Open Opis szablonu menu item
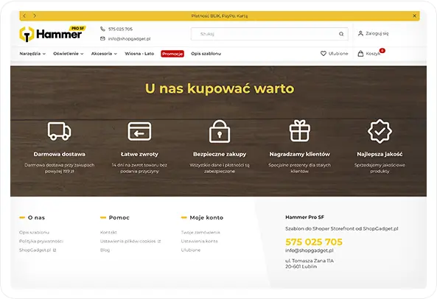 tap(206, 54)
